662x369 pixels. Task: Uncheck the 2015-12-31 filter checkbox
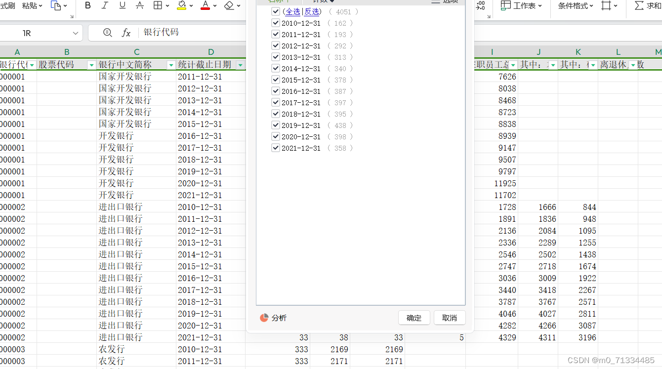click(276, 80)
